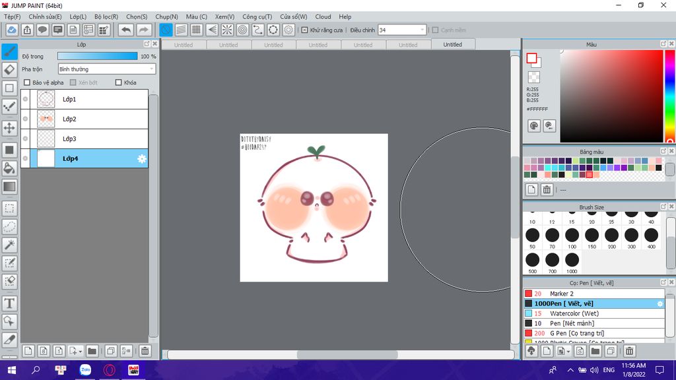Enable the Bảo vệ alpha checkbox
The image size is (676, 380).
[x=27, y=82]
